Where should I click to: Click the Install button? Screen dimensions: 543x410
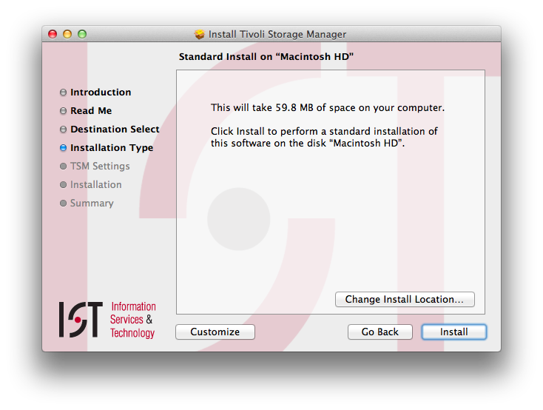pos(453,332)
